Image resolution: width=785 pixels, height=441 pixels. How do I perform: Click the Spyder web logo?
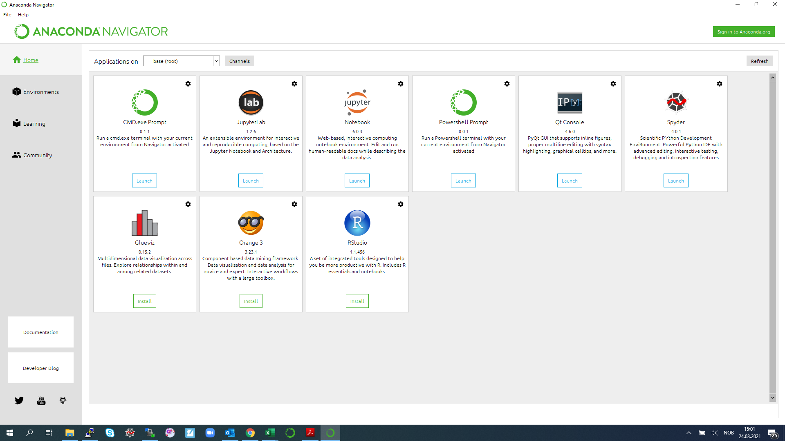tap(676, 102)
